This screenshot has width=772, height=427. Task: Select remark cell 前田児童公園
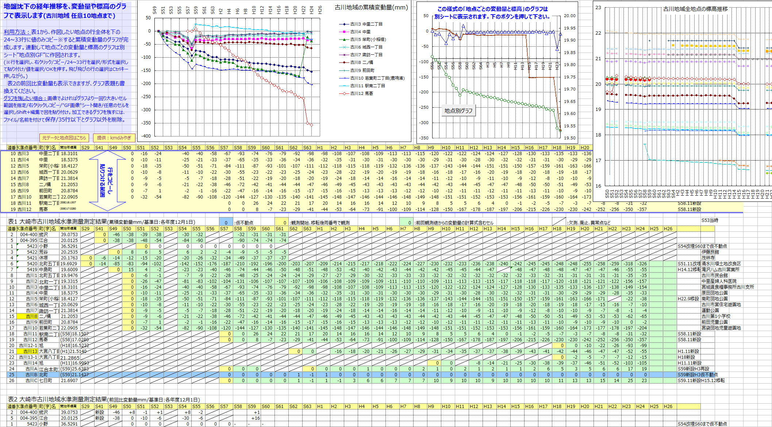(x=714, y=322)
